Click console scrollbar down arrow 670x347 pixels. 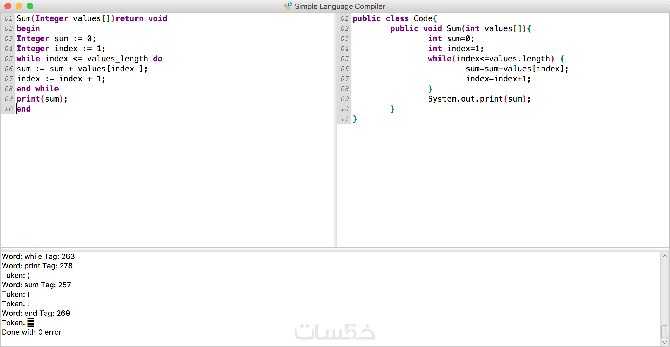pyautogui.click(x=665, y=343)
